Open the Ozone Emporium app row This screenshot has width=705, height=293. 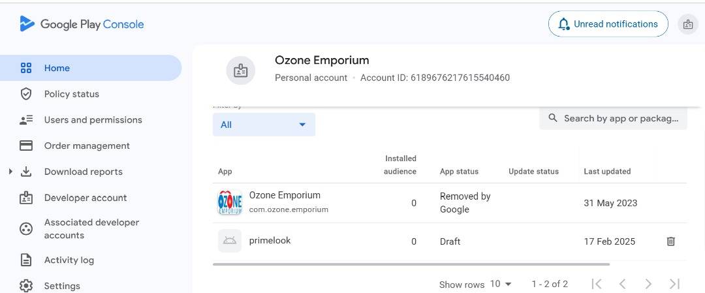coord(450,203)
